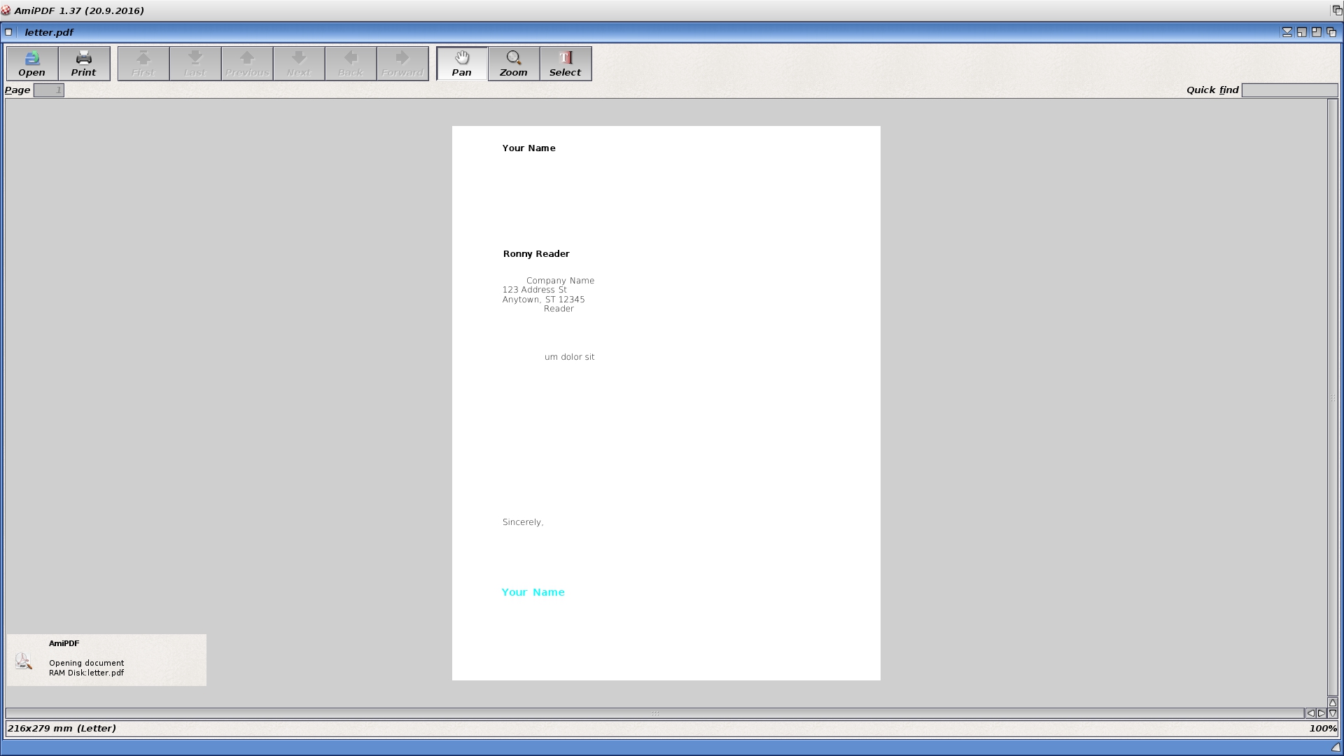This screenshot has width=1344, height=756.
Task: Click vertical scrollbar down arrow
Action: [x=1333, y=713]
